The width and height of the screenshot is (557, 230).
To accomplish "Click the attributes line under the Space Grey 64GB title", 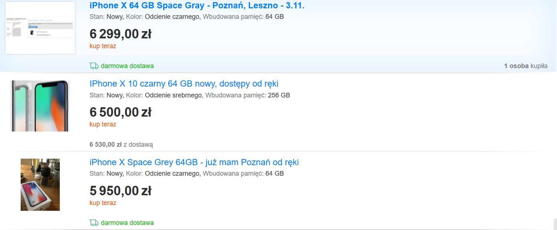I will [187, 173].
